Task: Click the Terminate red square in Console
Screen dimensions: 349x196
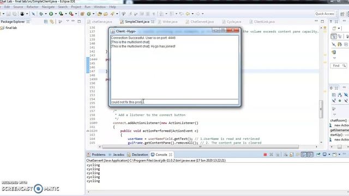Action: (265, 155)
